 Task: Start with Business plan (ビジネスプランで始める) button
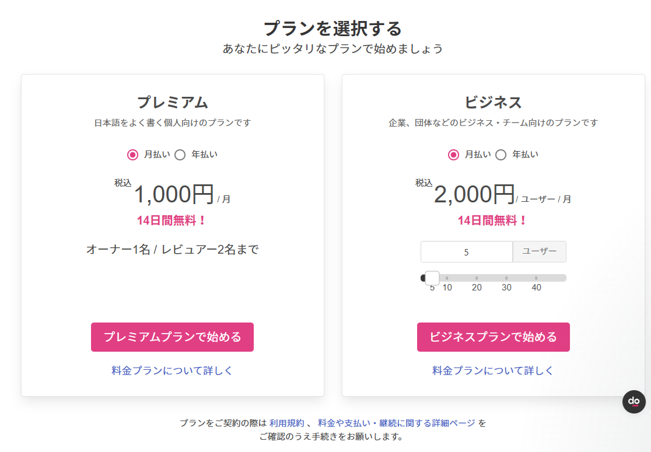[x=493, y=337]
